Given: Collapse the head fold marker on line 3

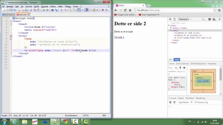Looking at the screenshot, I should [x=11, y=24].
